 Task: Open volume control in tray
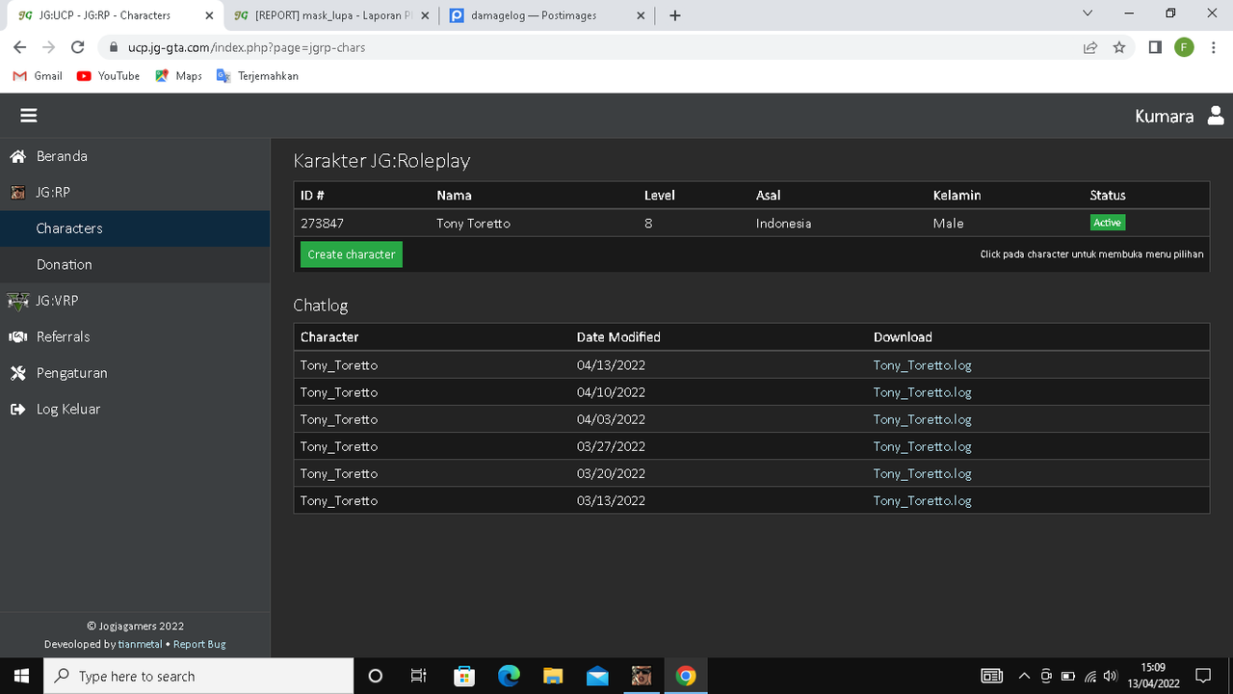(x=1110, y=676)
